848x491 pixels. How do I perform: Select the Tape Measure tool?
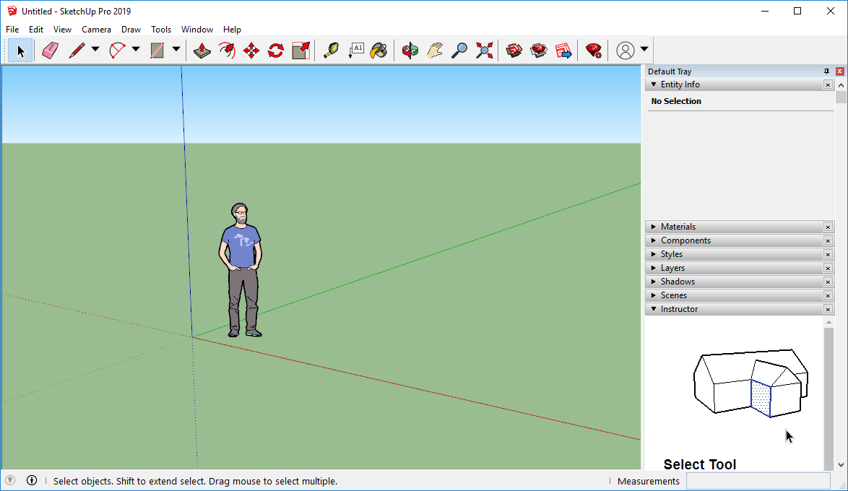(331, 51)
